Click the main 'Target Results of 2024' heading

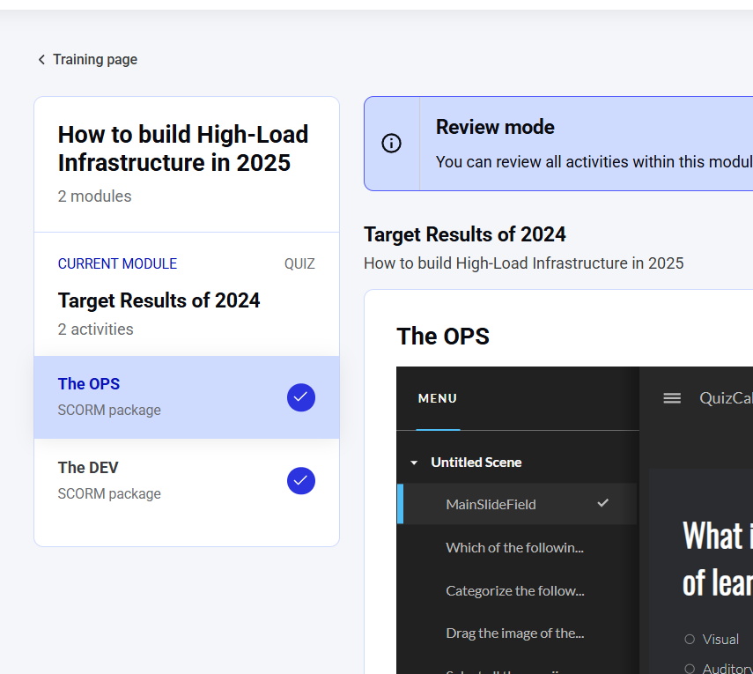465,234
